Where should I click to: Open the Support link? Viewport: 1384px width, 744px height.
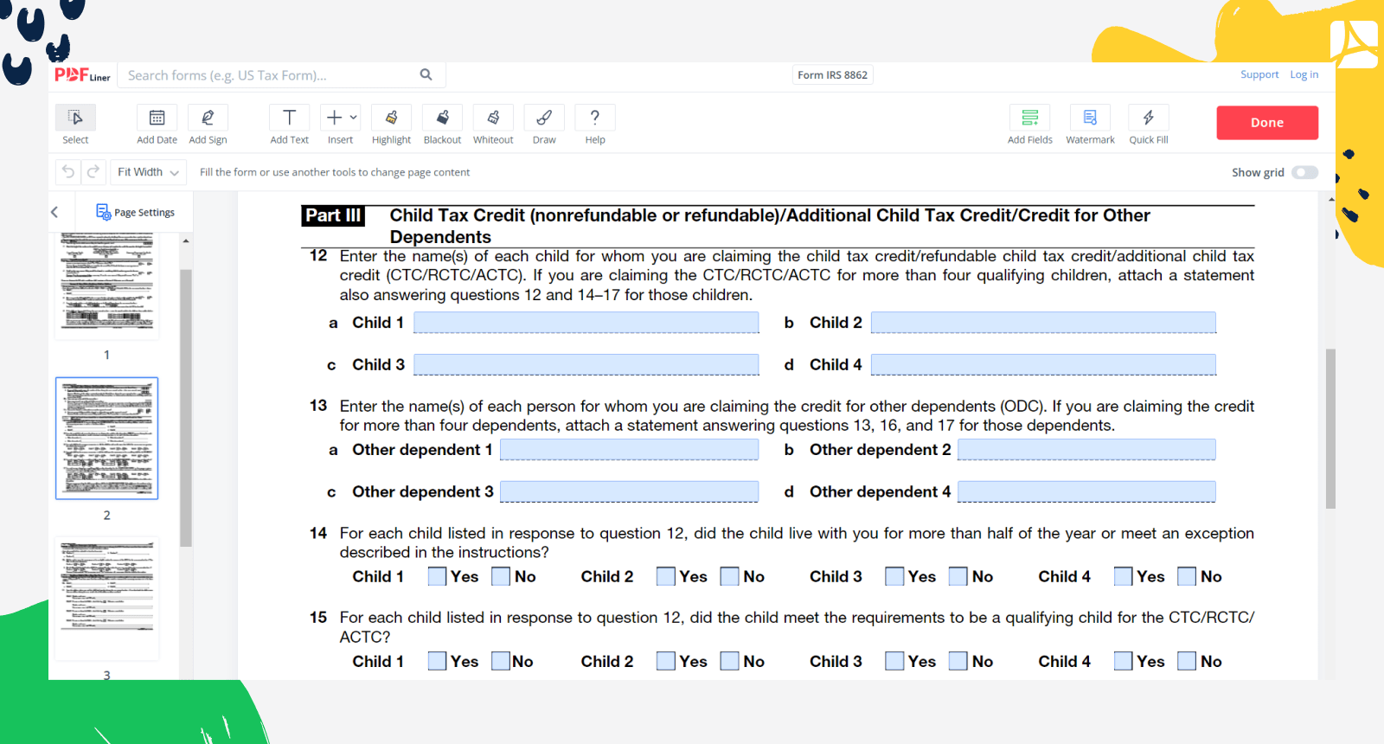(1259, 74)
